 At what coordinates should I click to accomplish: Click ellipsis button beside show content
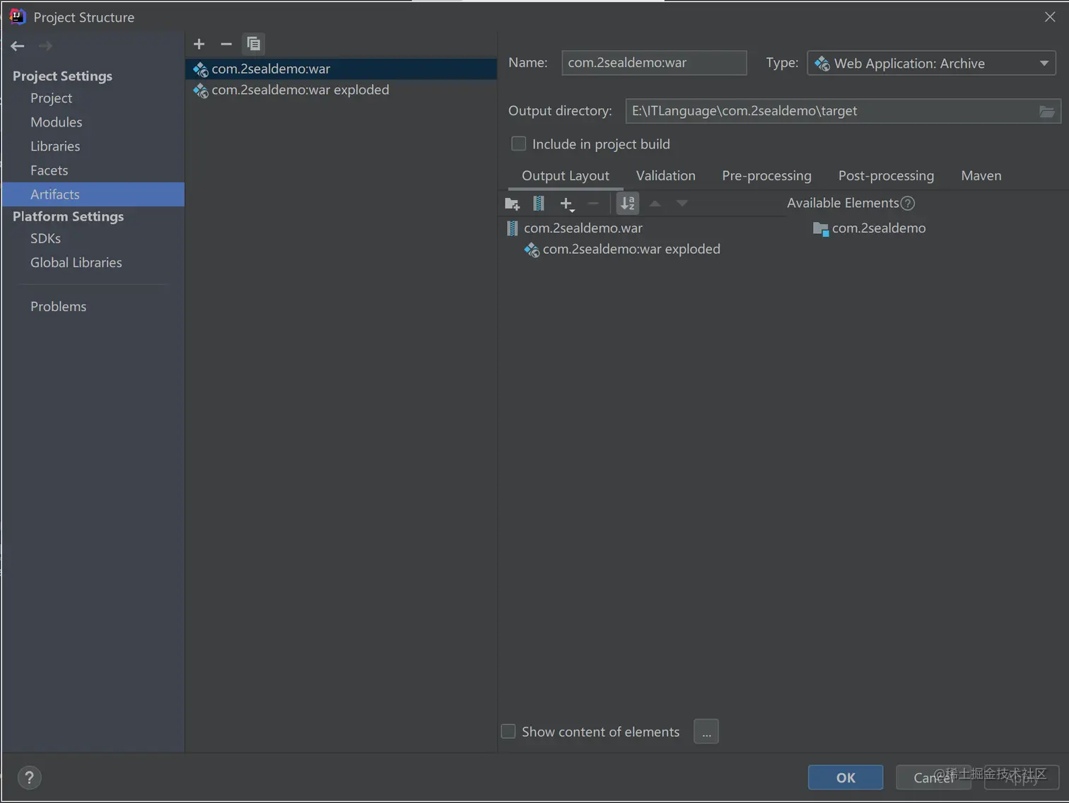click(x=706, y=732)
